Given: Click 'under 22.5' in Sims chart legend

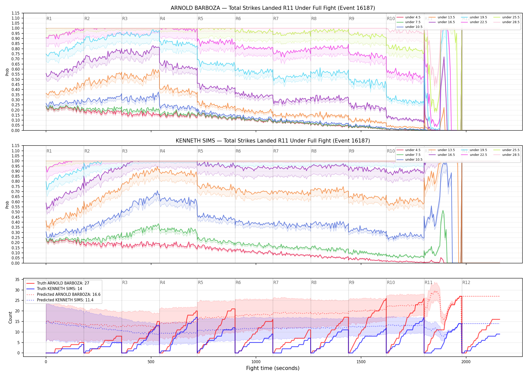Looking at the screenshot, I should coord(478,155).
